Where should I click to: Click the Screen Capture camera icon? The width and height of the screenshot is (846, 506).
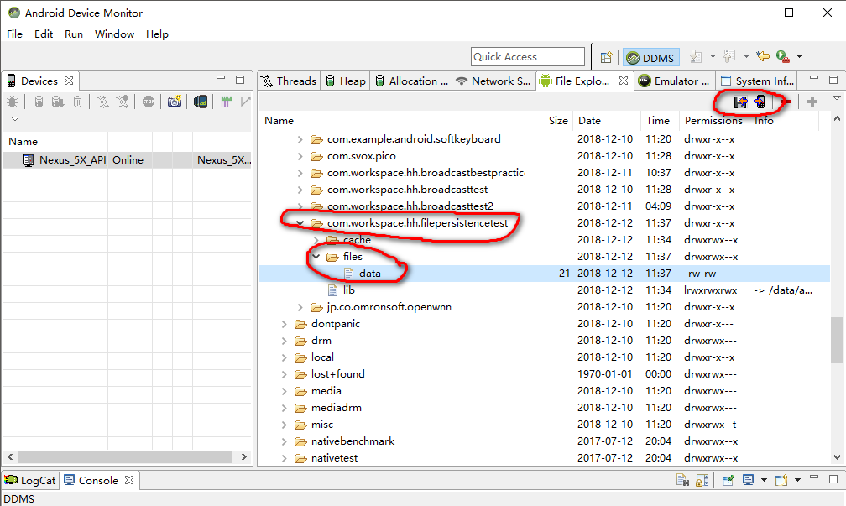tap(175, 102)
